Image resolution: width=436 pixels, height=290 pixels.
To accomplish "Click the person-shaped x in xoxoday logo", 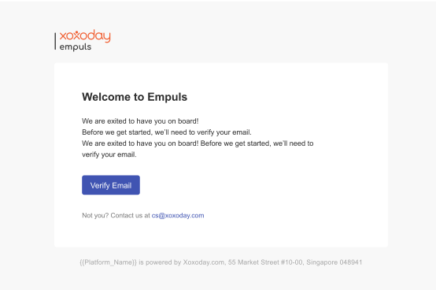I will (x=77, y=35).
